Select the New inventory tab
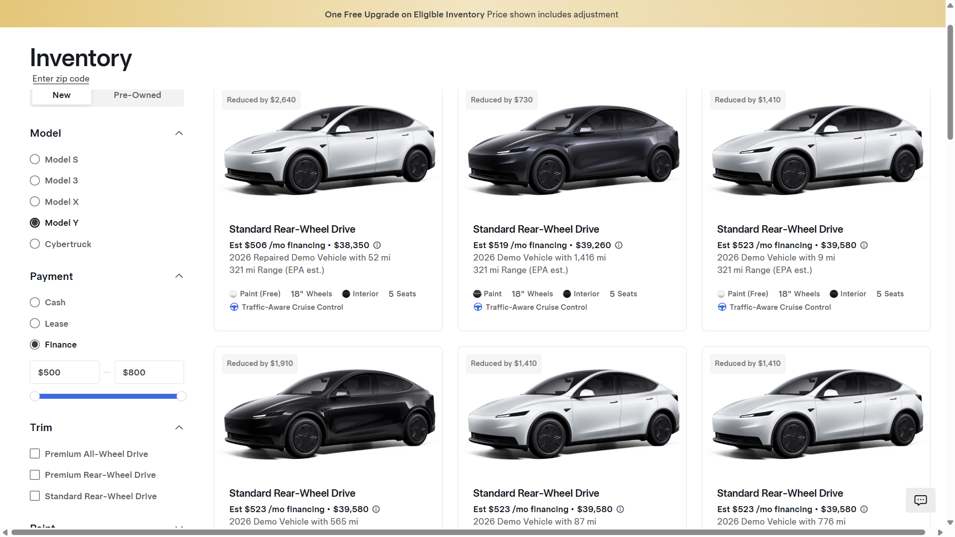This screenshot has width=955, height=537. (x=62, y=95)
